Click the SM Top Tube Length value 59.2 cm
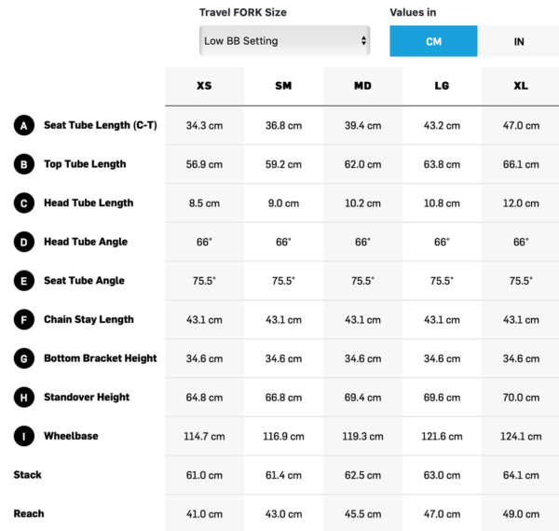Viewport: 559px width, 531px height. [283, 164]
